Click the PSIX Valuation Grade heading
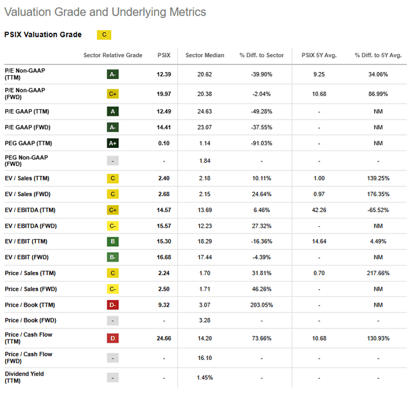The width and height of the screenshot is (411, 396). (x=42, y=35)
